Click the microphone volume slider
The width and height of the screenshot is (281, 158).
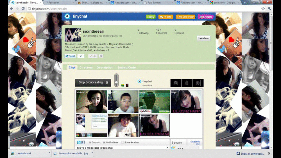tap(116, 80)
